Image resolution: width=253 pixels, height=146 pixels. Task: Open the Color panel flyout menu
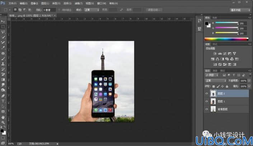click(x=250, y=18)
